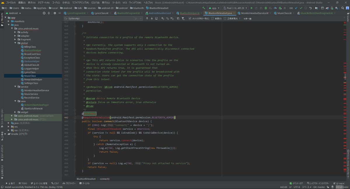Open search filter funnel icon
The height and width of the screenshot is (189, 350).
(183, 18)
